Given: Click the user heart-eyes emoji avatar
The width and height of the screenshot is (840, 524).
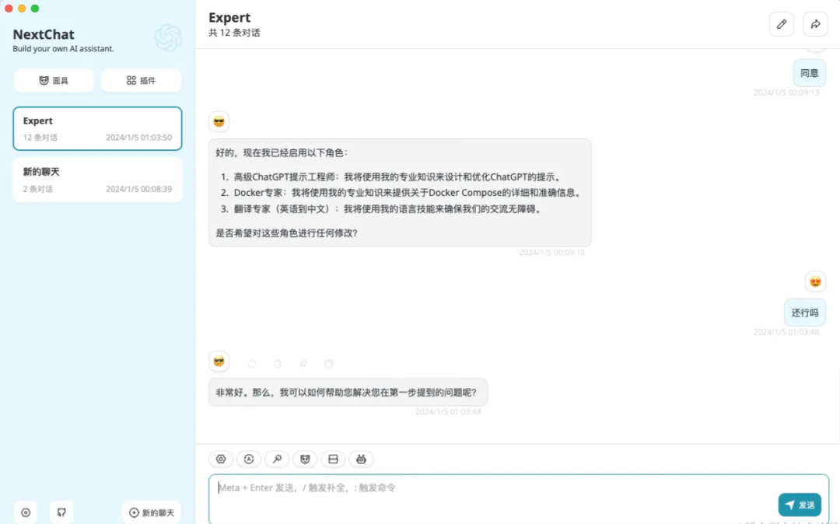Looking at the screenshot, I should (x=815, y=281).
